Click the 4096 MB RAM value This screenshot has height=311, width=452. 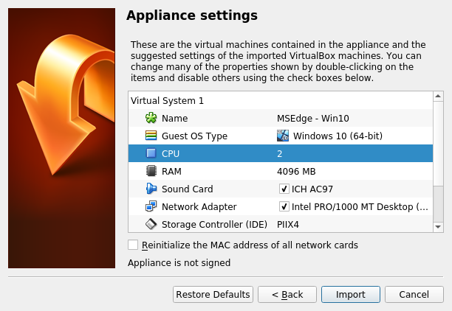[296, 171]
